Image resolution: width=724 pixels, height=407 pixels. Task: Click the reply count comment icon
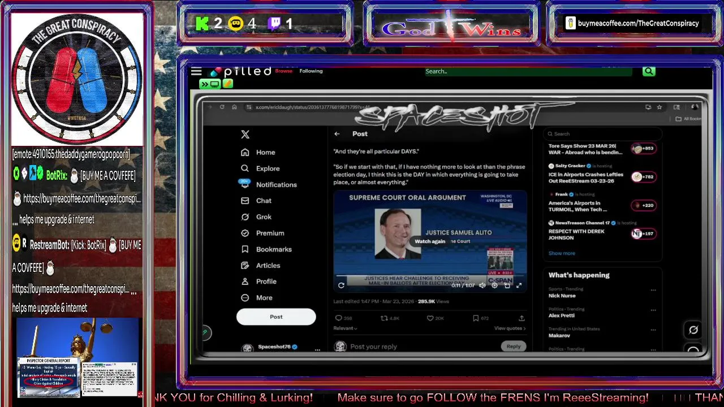338,318
